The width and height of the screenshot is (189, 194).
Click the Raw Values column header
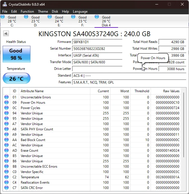[x=166, y=91]
